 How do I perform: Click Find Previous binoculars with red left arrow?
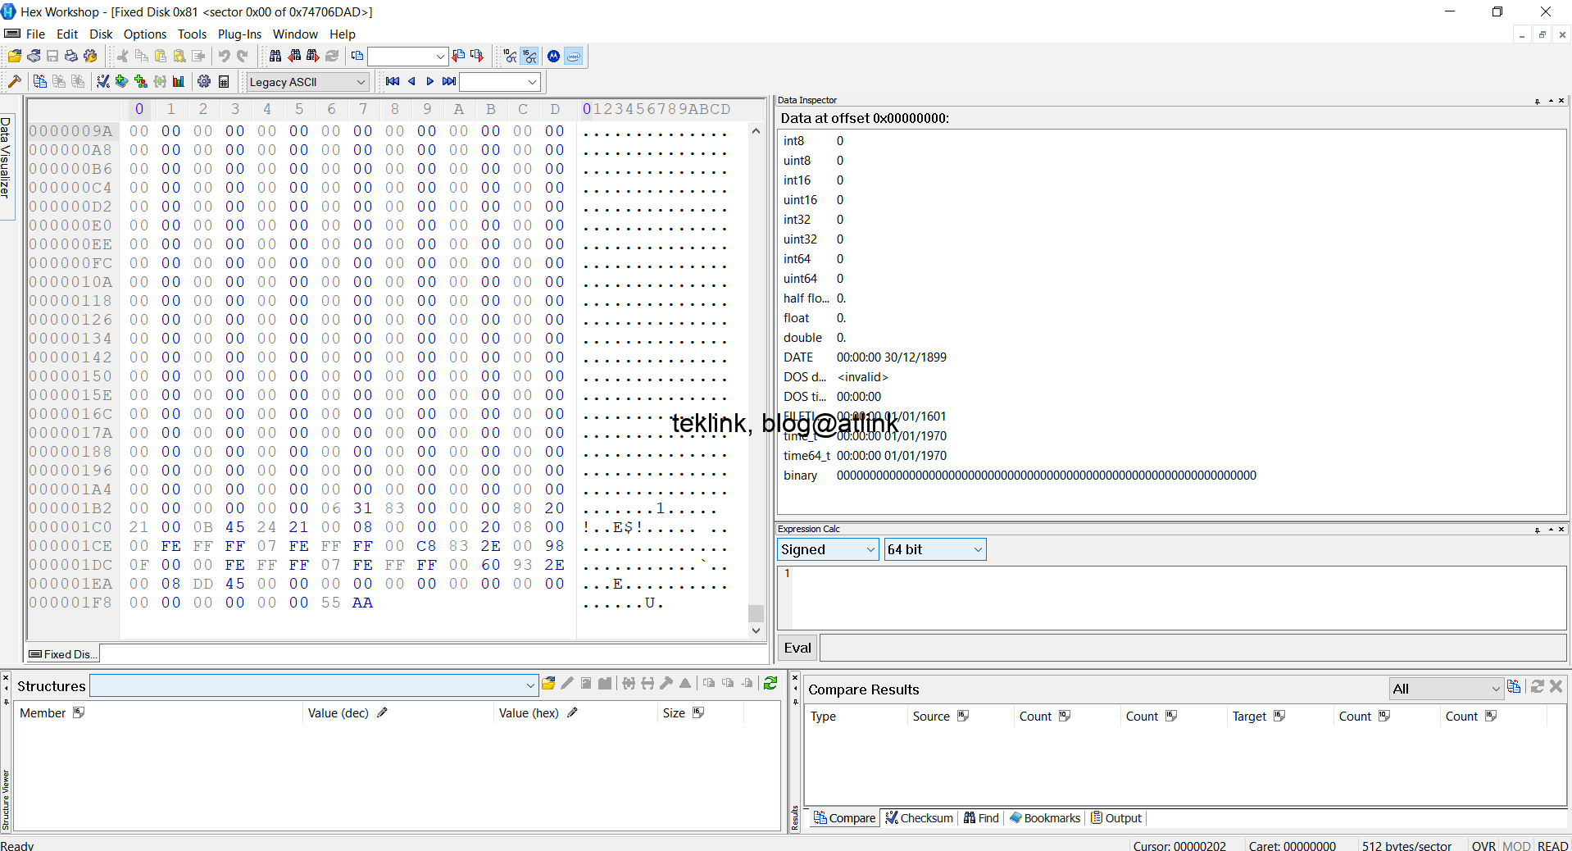[x=294, y=56]
